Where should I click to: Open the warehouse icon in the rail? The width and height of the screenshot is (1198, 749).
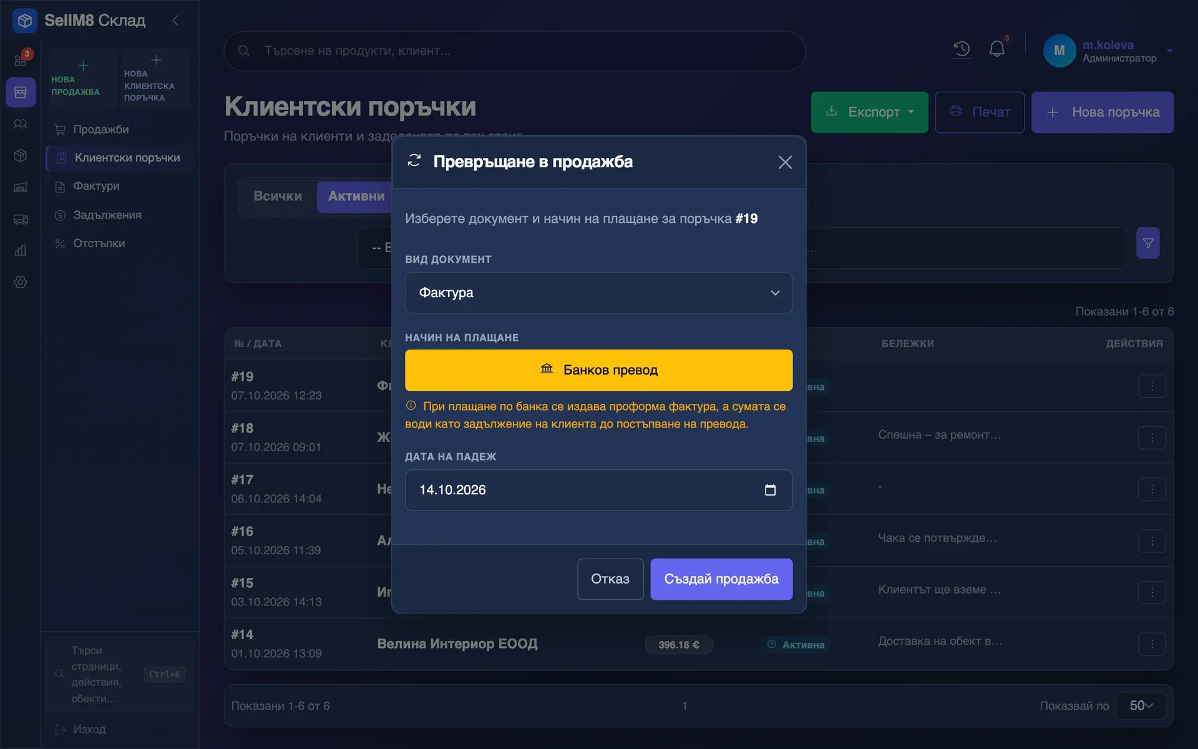click(x=21, y=187)
